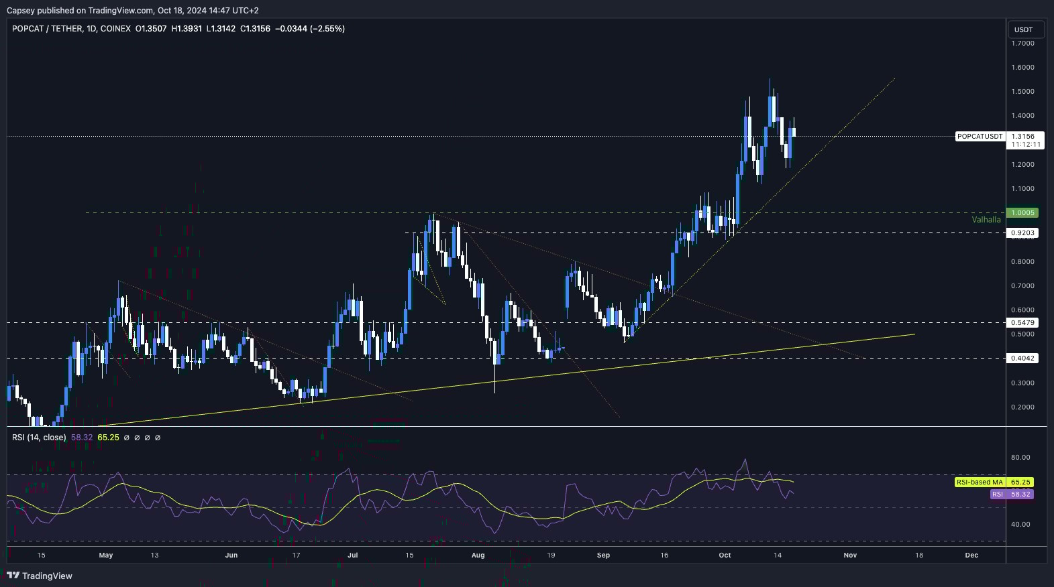Click 0.7000 on the price axis
The image size is (1054, 587).
coord(1023,286)
